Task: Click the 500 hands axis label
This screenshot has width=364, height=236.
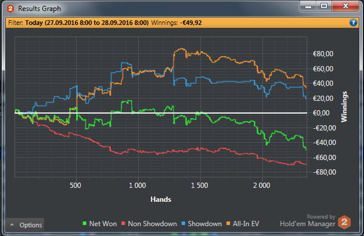Action: [x=75, y=186]
